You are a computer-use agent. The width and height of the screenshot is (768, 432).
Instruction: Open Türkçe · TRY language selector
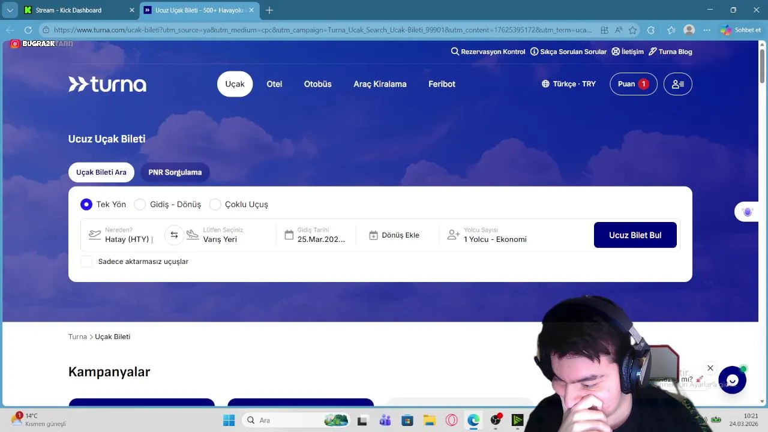point(568,84)
